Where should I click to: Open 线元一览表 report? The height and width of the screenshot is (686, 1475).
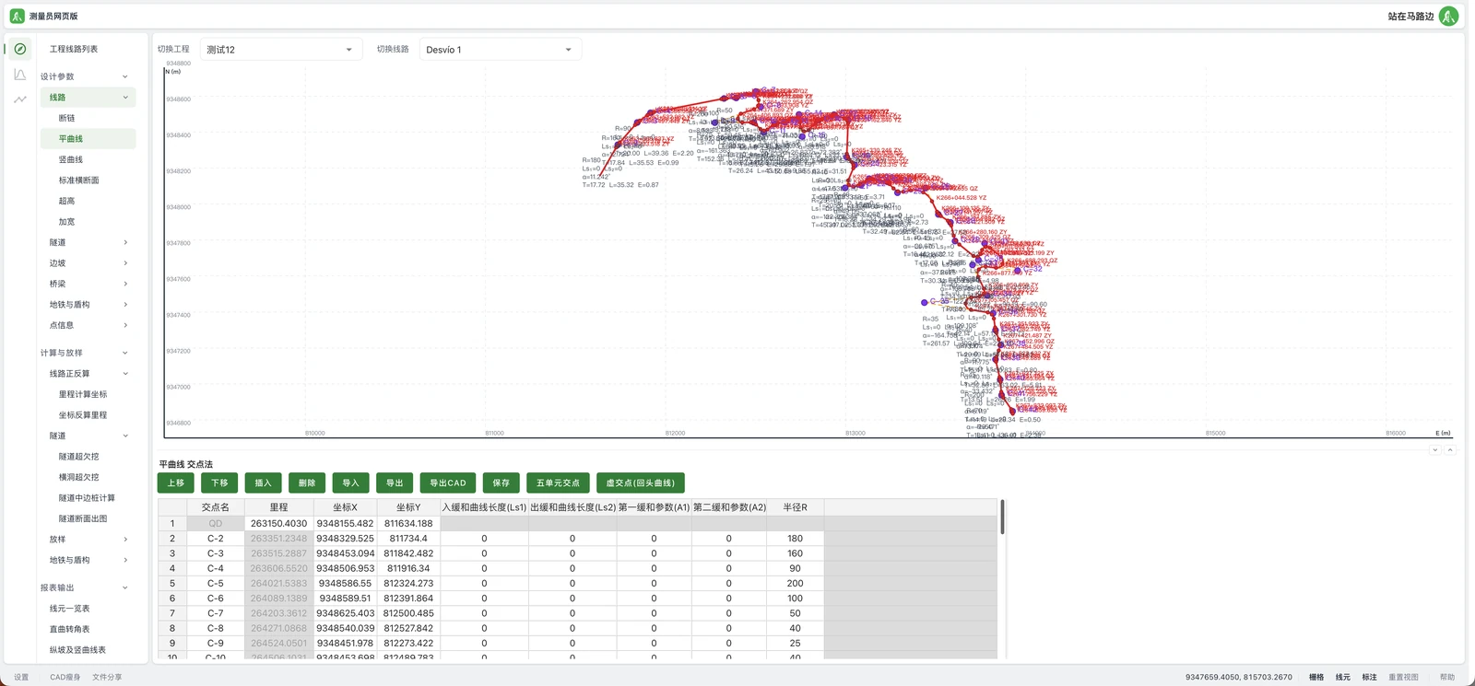coord(70,609)
